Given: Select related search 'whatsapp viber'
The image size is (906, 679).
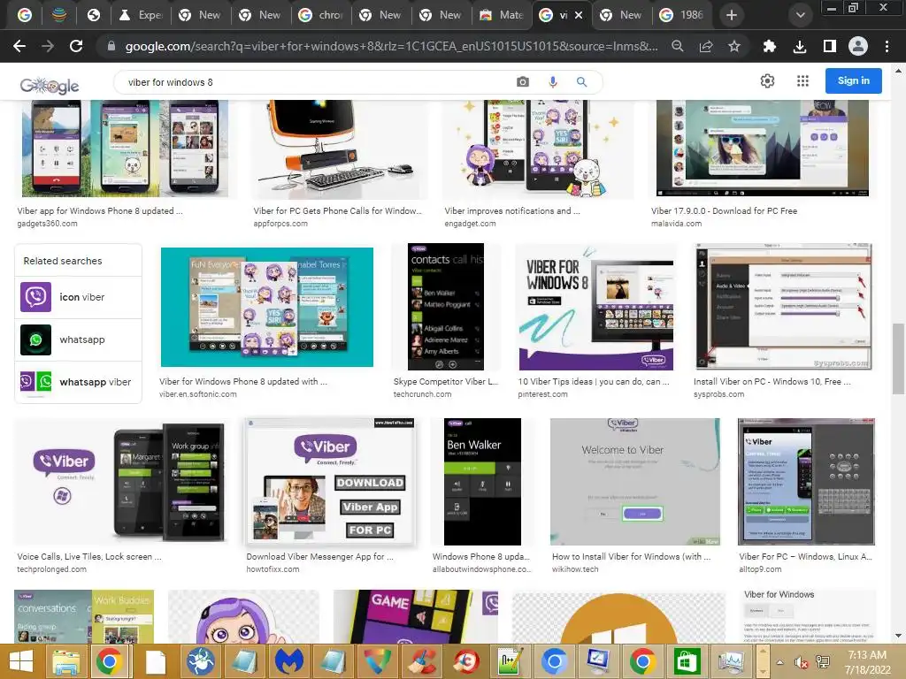Looking at the screenshot, I should (78, 382).
